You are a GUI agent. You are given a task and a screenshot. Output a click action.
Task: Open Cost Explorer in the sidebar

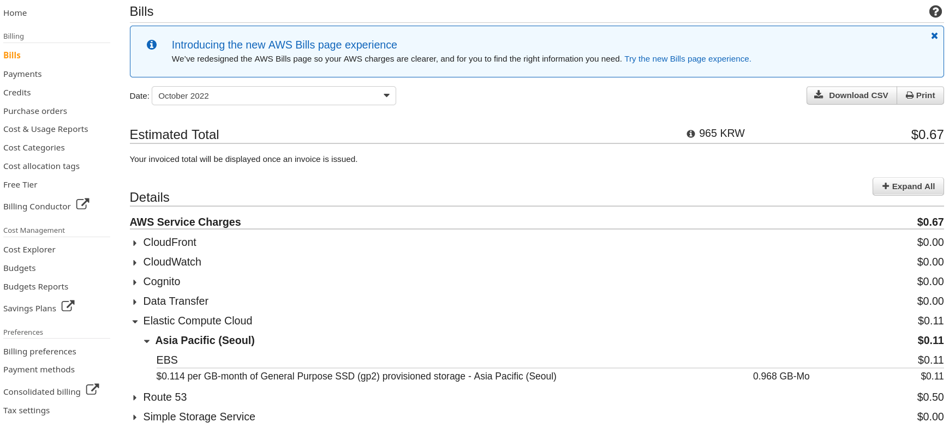[29, 250]
